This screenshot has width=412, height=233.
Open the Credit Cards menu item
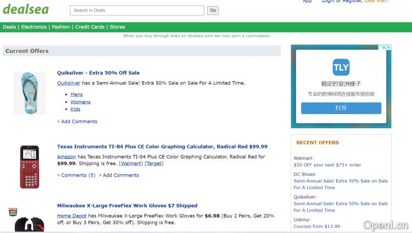[x=90, y=27]
